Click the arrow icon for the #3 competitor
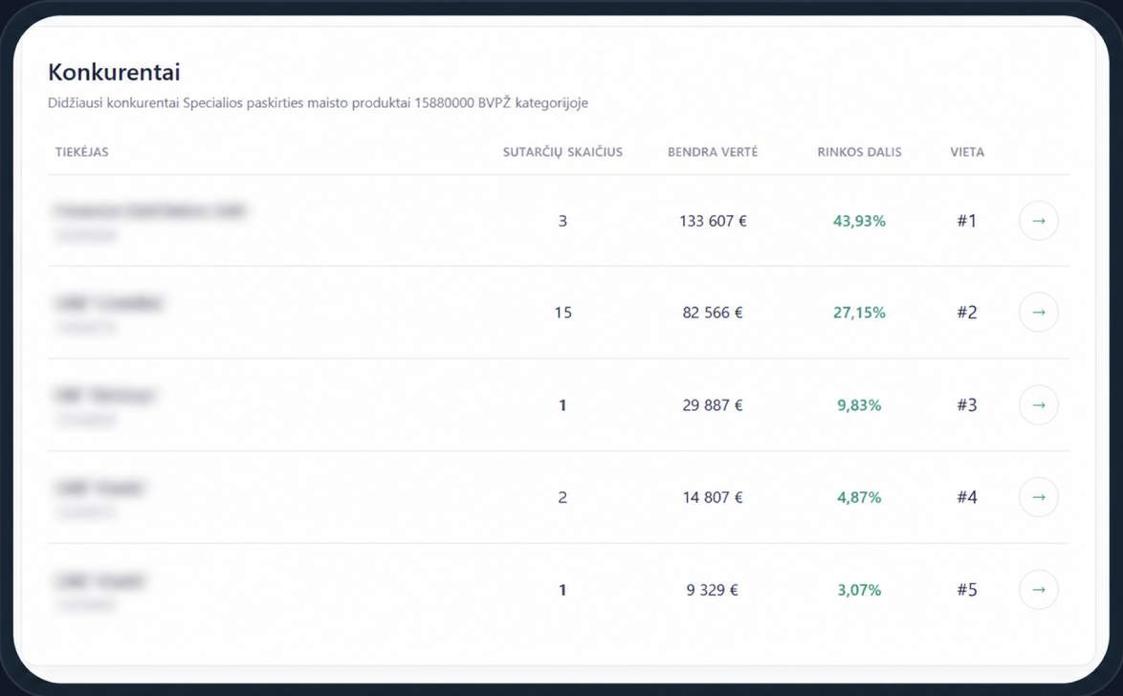The height and width of the screenshot is (696, 1123). point(1039,405)
